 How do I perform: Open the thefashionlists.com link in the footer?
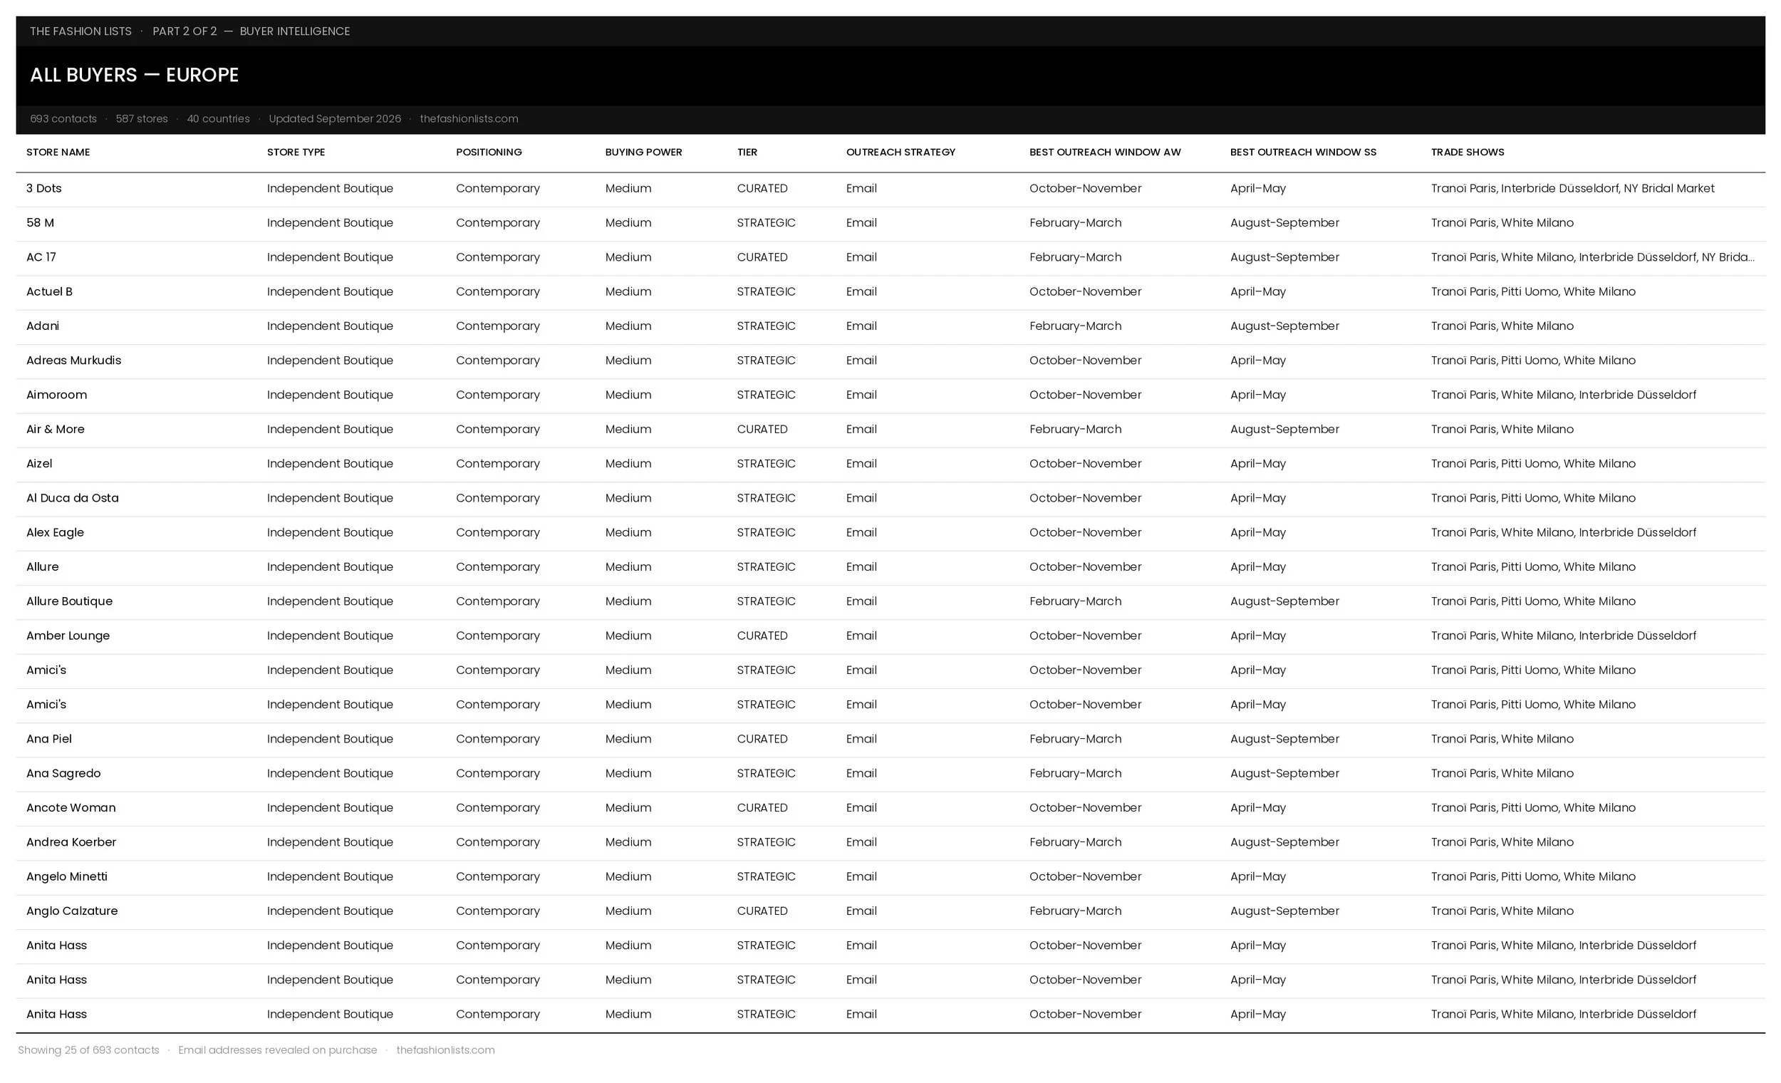(445, 1050)
